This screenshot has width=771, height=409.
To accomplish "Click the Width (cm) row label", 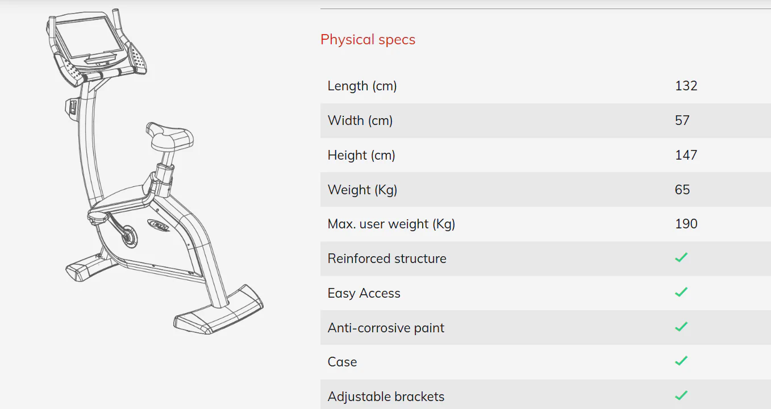I will click(360, 120).
